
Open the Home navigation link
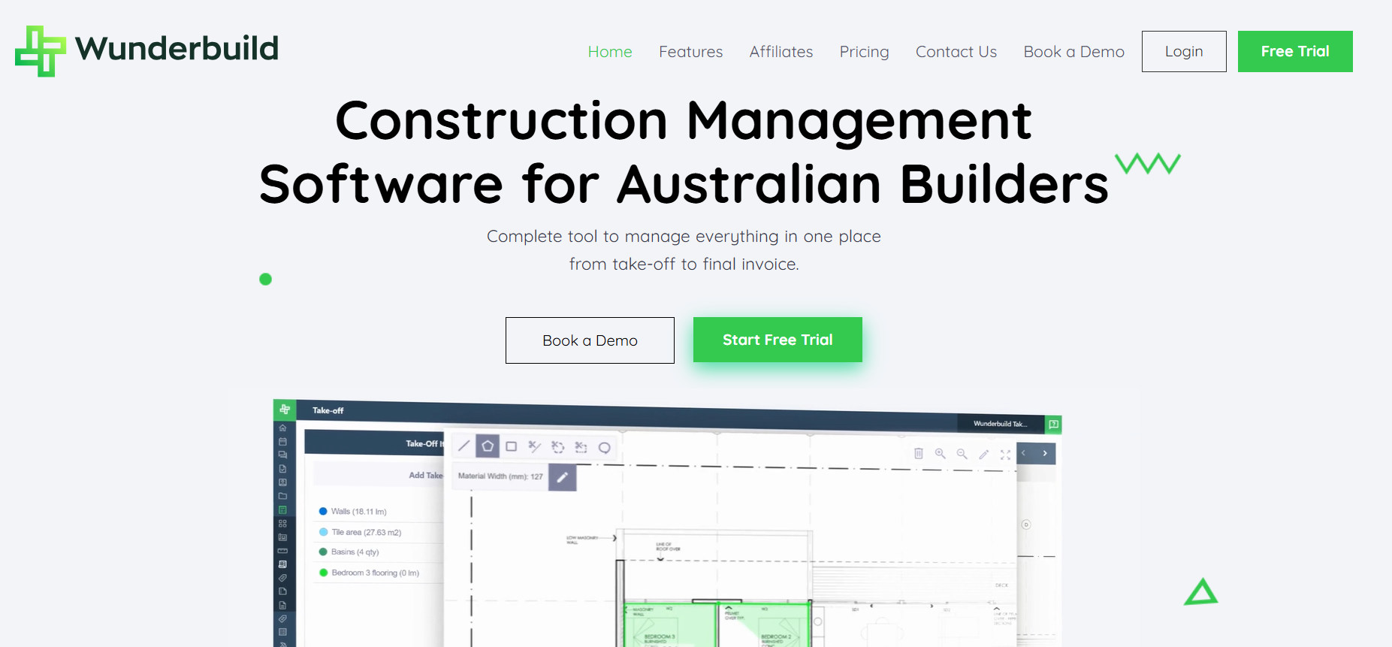[x=610, y=52]
